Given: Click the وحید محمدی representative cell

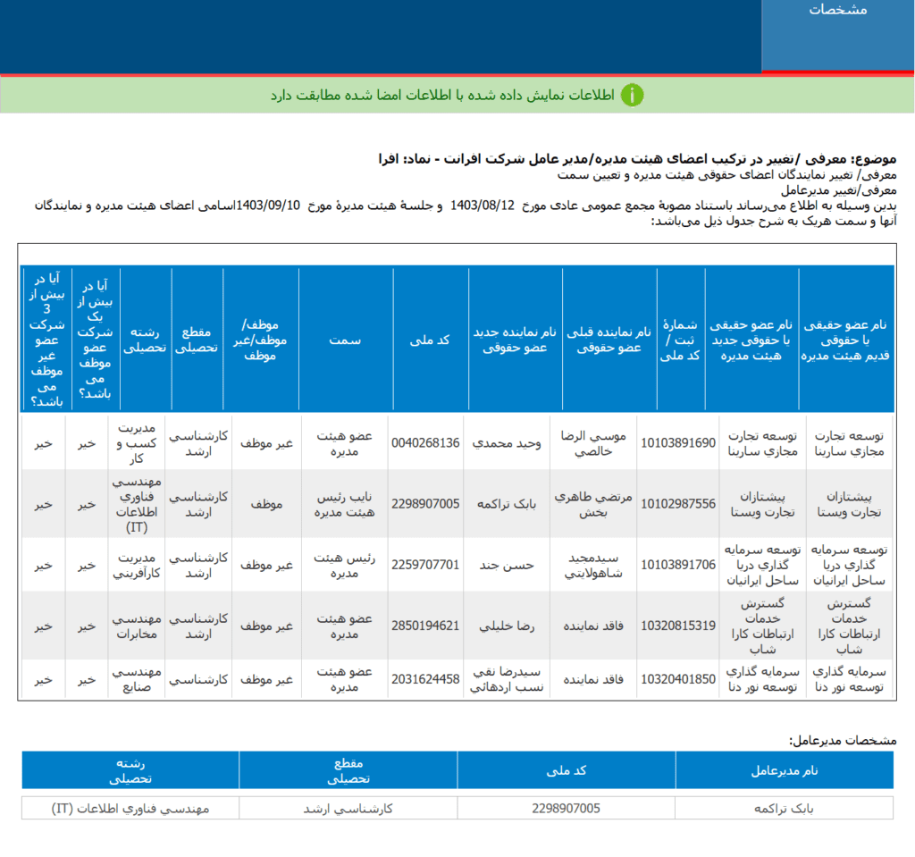Looking at the screenshot, I should click(505, 442).
